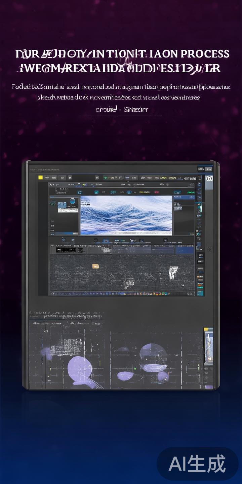
Task: Click the ocean wave preview image
Action: pos(126,215)
